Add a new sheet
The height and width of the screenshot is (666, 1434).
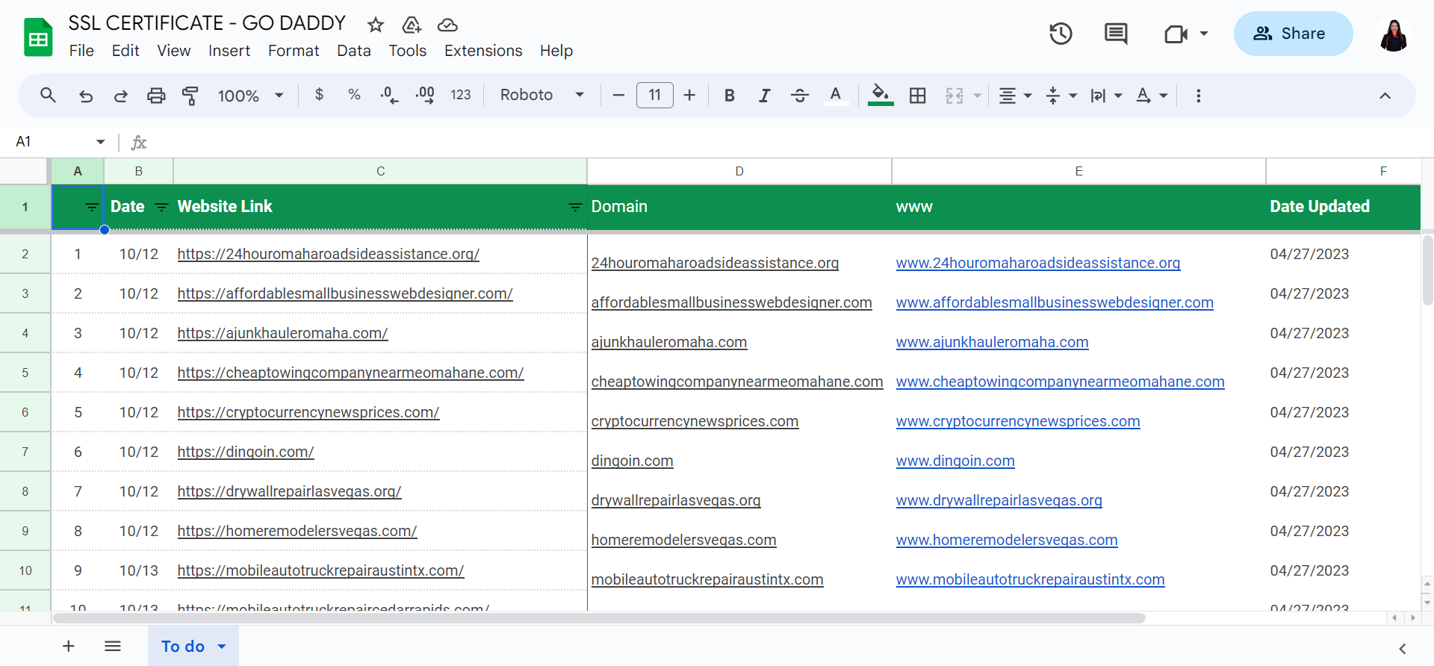pyautogui.click(x=69, y=646)
